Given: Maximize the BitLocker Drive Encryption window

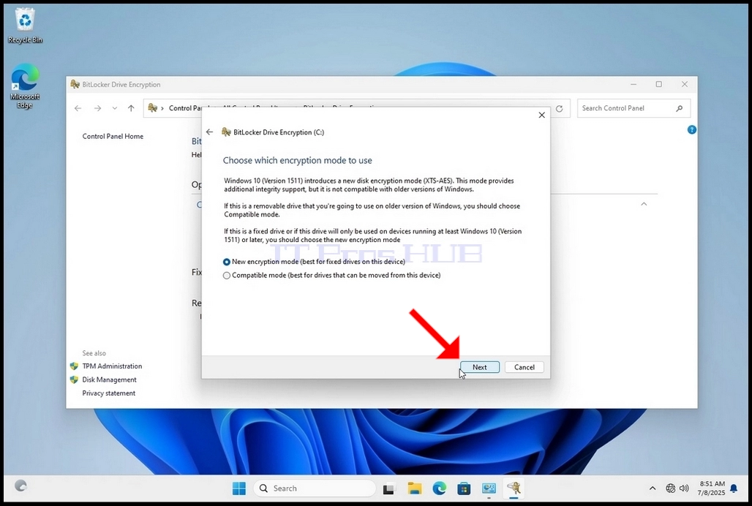Looking at the screenshot, I should click(x=659, y=84).
